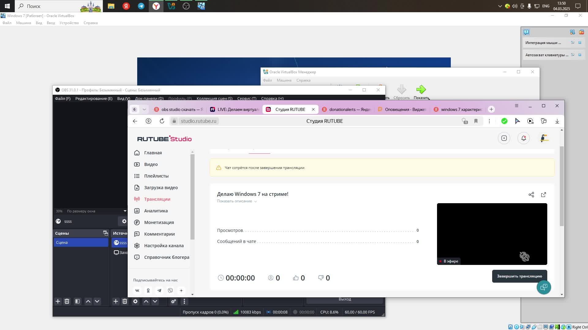The height and width of the screenshot is (330, 588).
Task: Delete the selected scene in OBS
Action: point(67,301)
